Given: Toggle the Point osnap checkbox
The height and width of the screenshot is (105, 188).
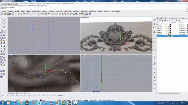Looking at the screenshot, I should point(11,96).
